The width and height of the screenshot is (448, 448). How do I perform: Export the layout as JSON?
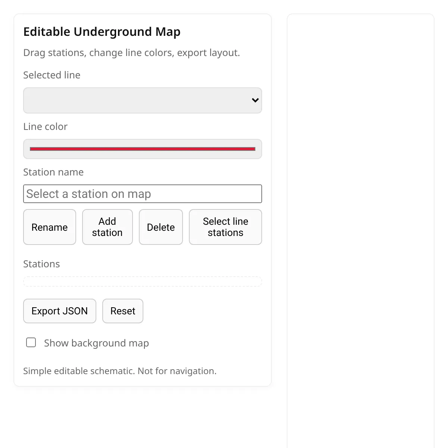click(60, 311)
